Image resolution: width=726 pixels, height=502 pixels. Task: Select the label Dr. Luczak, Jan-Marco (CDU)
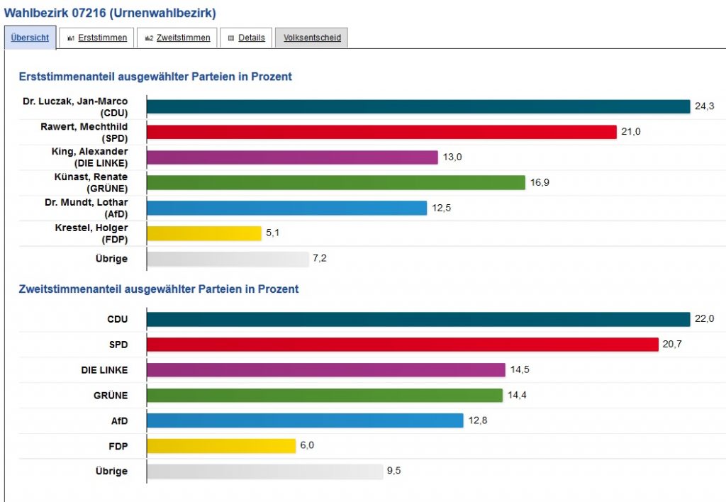(75, 107)
